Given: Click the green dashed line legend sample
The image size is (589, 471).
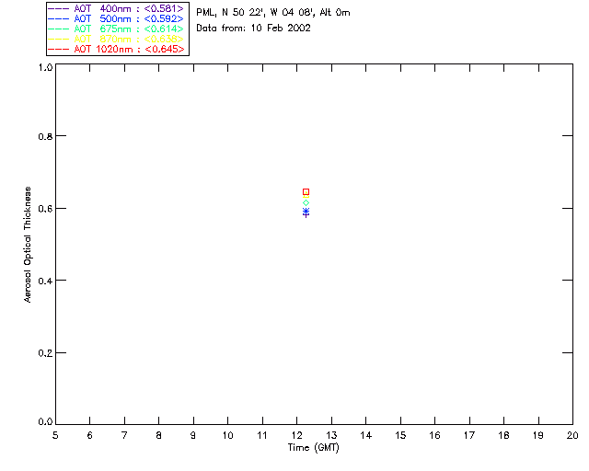Looking at the screenshot, I should [x=59, y=29].
